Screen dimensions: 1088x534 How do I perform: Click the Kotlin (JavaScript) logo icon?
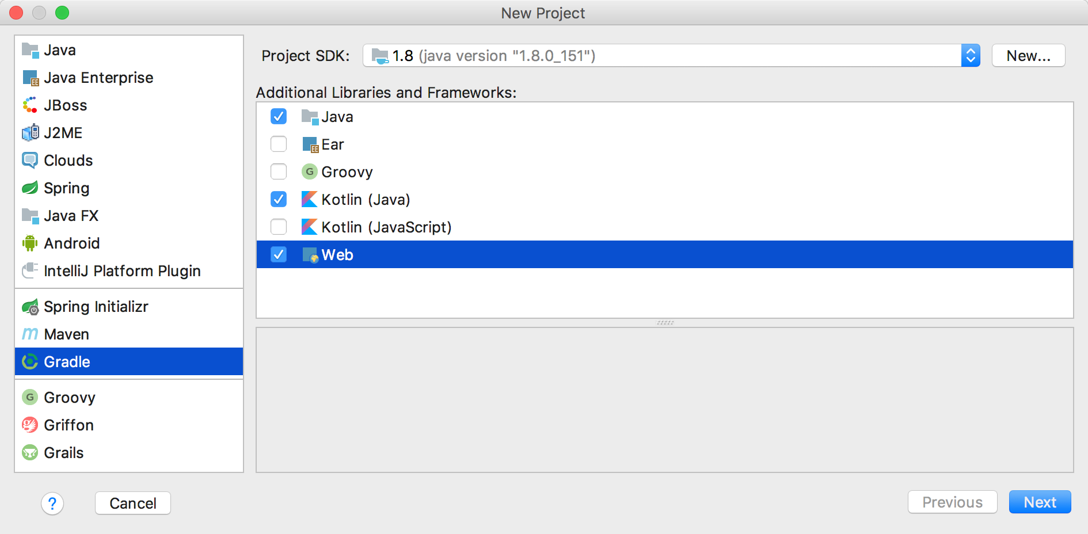point(310,227)
